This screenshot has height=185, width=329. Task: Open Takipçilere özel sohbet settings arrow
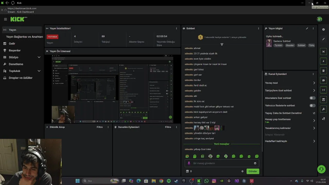[314, 90]
